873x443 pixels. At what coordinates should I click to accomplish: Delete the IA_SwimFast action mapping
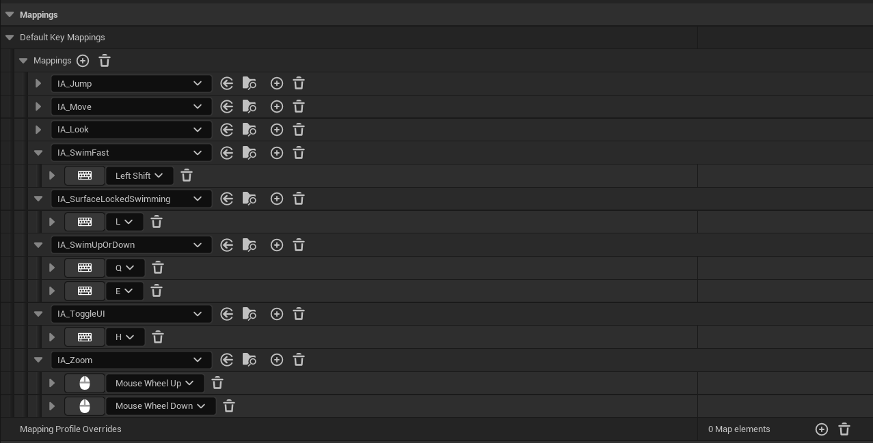click(x=299, y=153)
